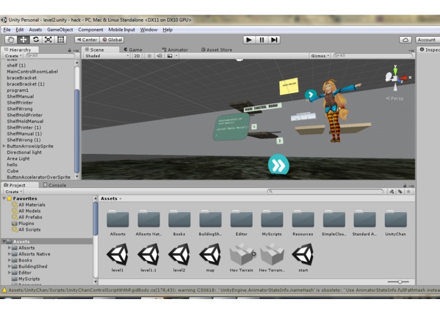The width and height of the screenshot is (440, 313).
Task: Toggle scene audio speaker icon
Action: [160, 56]
